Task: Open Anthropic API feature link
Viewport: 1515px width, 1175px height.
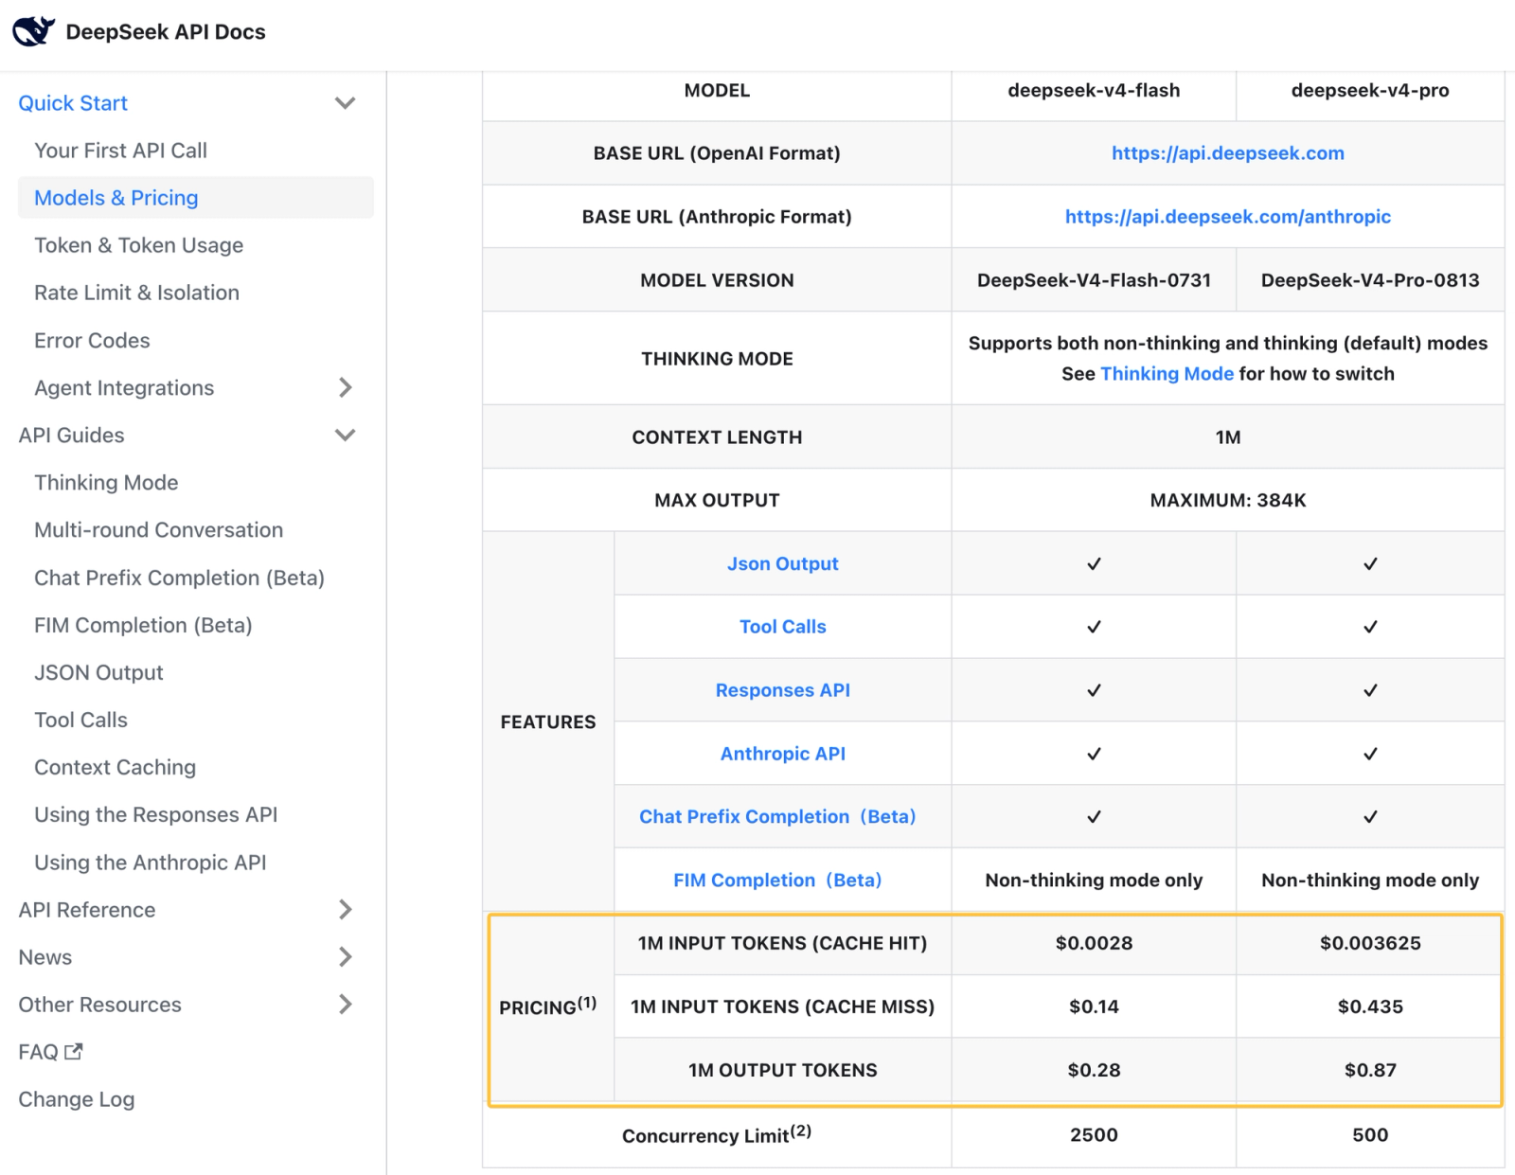Action: click(782, 753)
